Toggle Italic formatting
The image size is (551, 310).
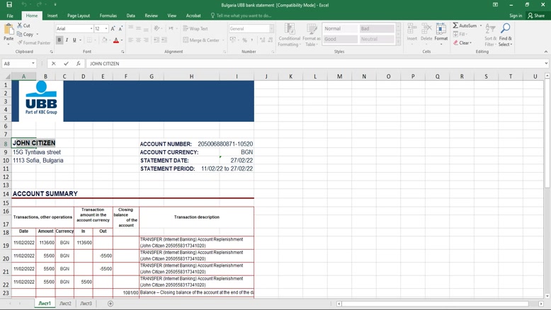67,40
